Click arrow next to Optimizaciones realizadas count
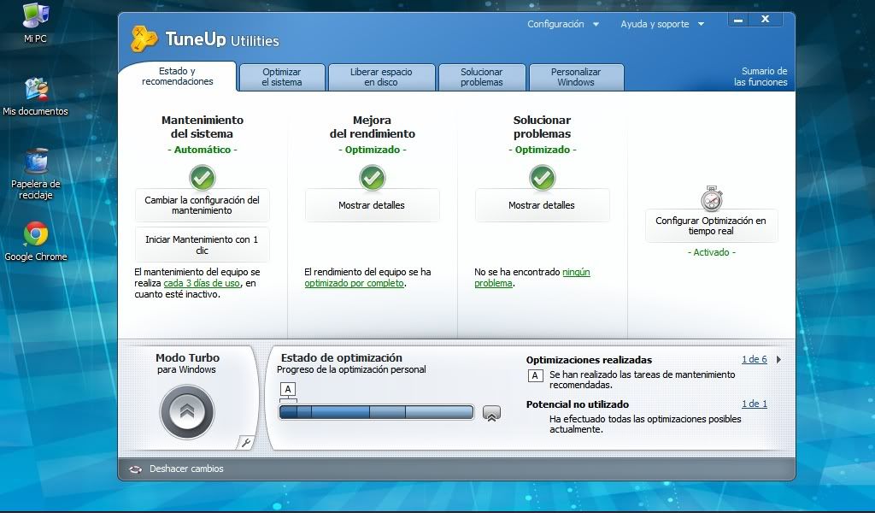875x513 pixels. [x=778, y=360]
